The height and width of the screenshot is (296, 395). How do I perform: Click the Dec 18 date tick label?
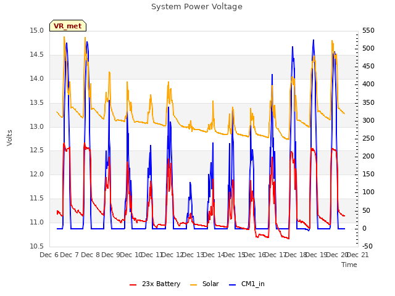(296, 255)
